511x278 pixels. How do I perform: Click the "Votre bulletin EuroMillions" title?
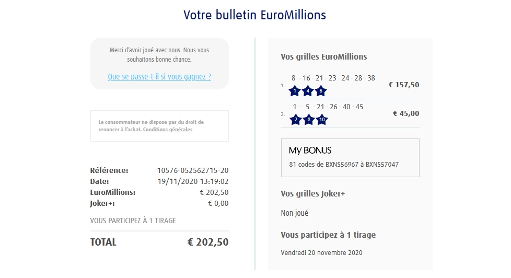[x=255, y=15]
